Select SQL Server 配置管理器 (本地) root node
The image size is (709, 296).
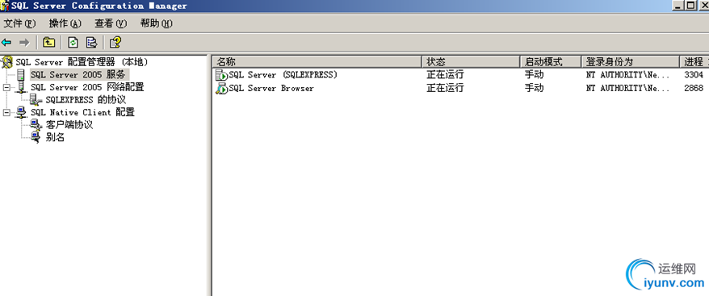point(82,62)
